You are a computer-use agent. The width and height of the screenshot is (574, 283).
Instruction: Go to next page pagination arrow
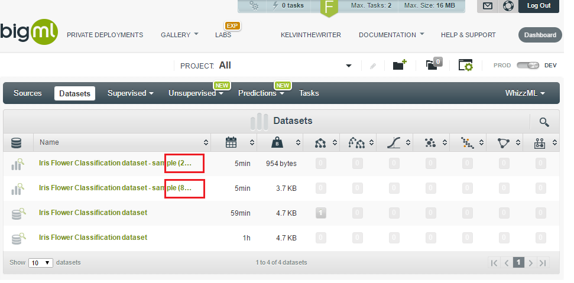pos(530,262)
